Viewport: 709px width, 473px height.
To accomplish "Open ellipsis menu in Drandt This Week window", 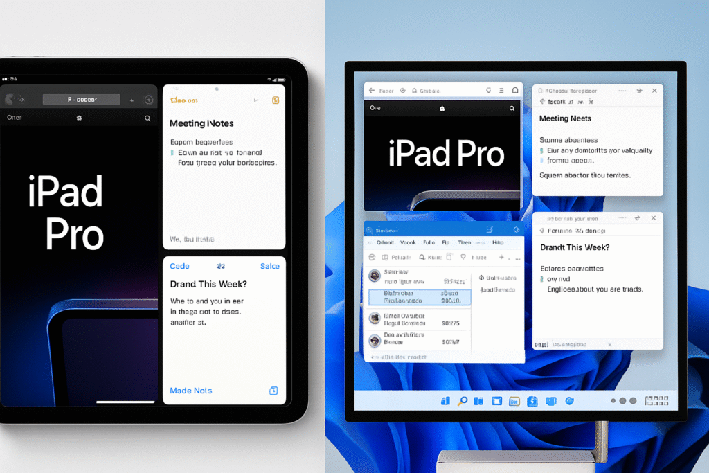I will click(622, 218).
